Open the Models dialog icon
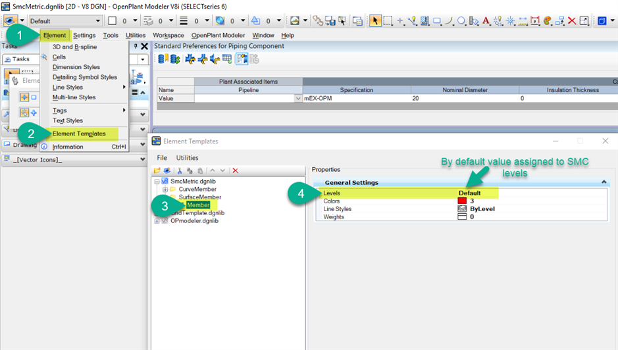Image resolution: width=618 pixels, height=350 pixels. 357,21
